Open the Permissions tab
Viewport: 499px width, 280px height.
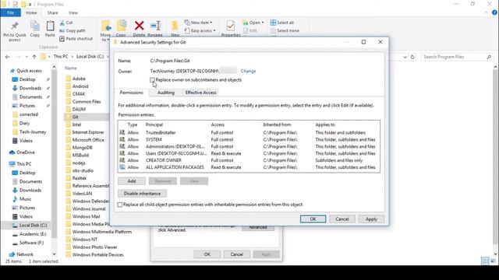[x=132, y=93]
